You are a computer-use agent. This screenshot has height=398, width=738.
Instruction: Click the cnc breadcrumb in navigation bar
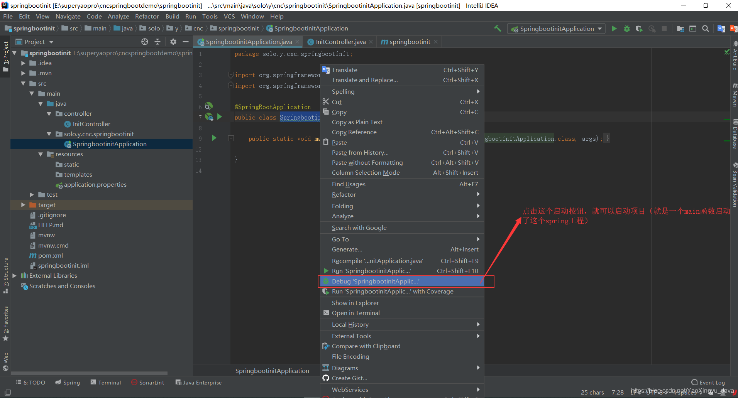click(x=194, y=29)
